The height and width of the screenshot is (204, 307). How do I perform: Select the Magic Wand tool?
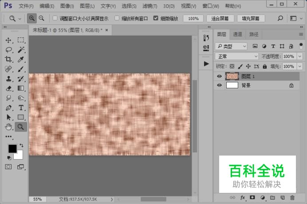[x=21, y=50]
